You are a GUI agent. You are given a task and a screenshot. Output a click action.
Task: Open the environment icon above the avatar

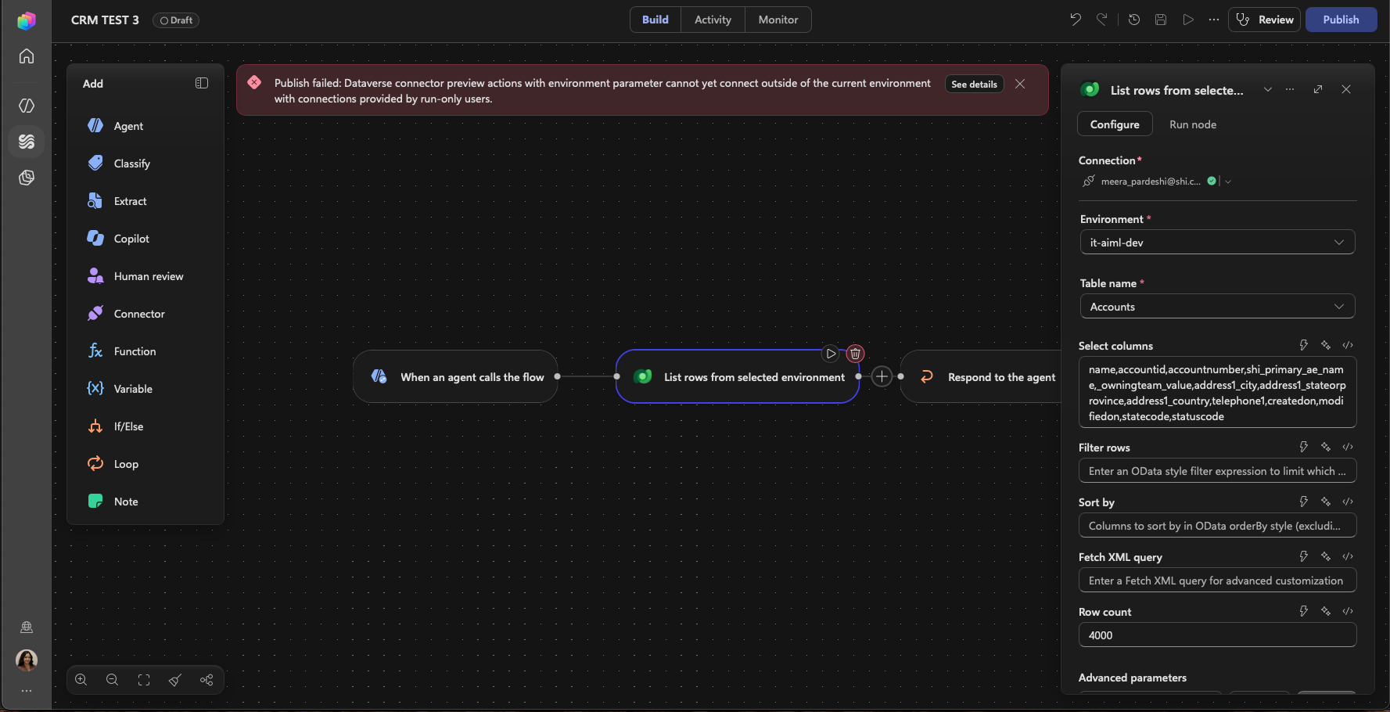[27, 627]
